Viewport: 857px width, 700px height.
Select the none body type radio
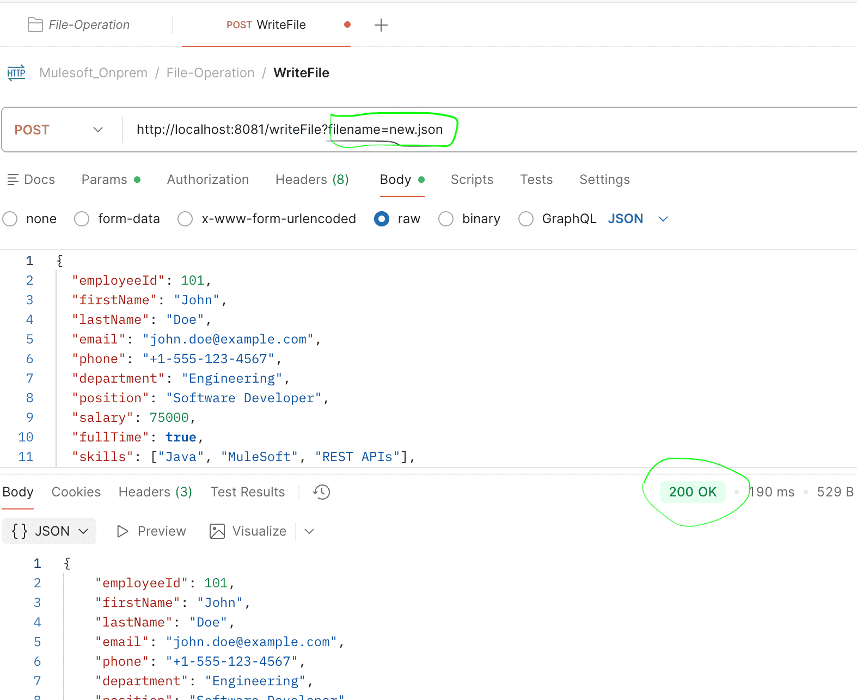[x=10, y=219]
